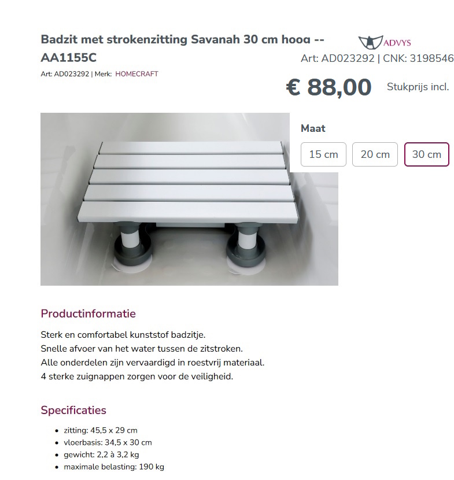Open the HOMECRAFT brand link
Screen dimensions: 454x480
click(136, 74)
